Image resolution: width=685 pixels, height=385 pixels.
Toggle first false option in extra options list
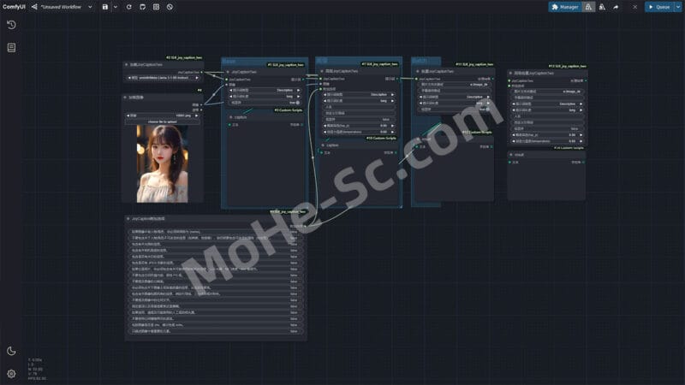[x=294, y=231]
